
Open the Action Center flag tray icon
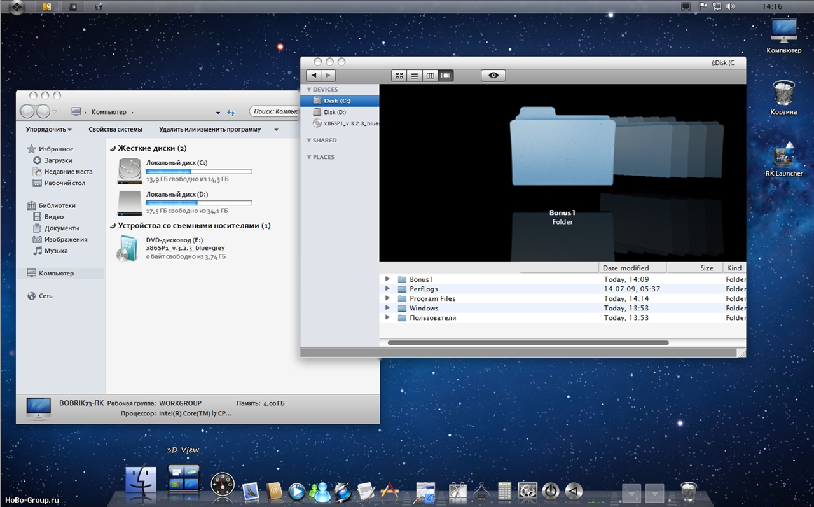pos(703,6)
